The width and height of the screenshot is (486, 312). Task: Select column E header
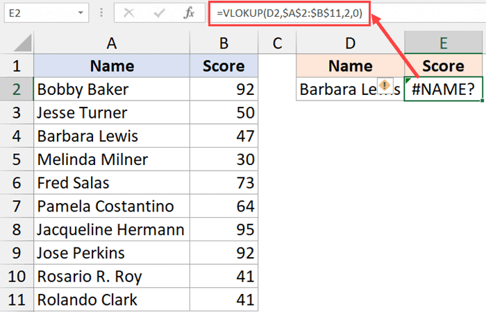[444, 44]
